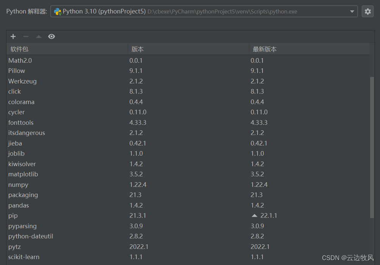Click the dropdown arrow for Python 3.10
Screen dimensions: 380x265
tap(353, 11)
